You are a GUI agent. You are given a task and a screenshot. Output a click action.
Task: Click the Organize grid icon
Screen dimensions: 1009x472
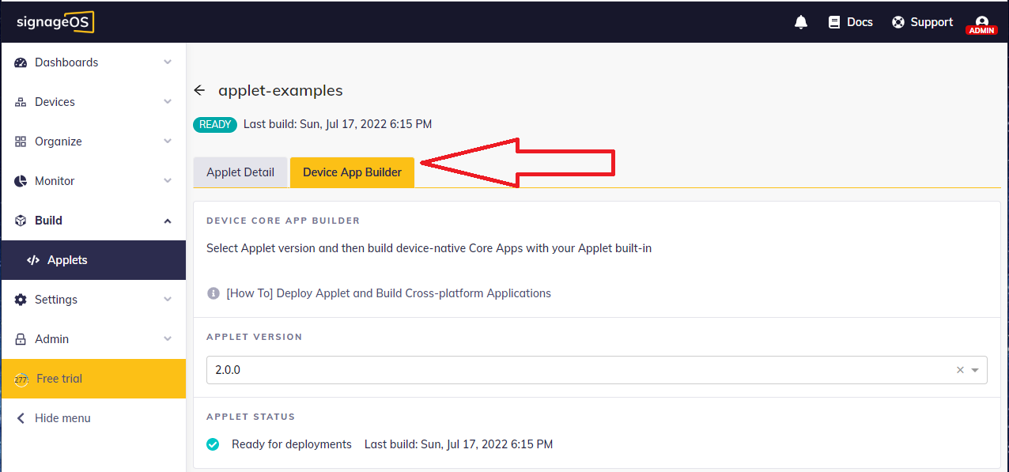pyautogui.click(x=20, y=141)
